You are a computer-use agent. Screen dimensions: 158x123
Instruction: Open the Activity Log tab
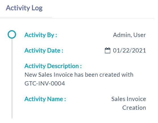(24, 8)
